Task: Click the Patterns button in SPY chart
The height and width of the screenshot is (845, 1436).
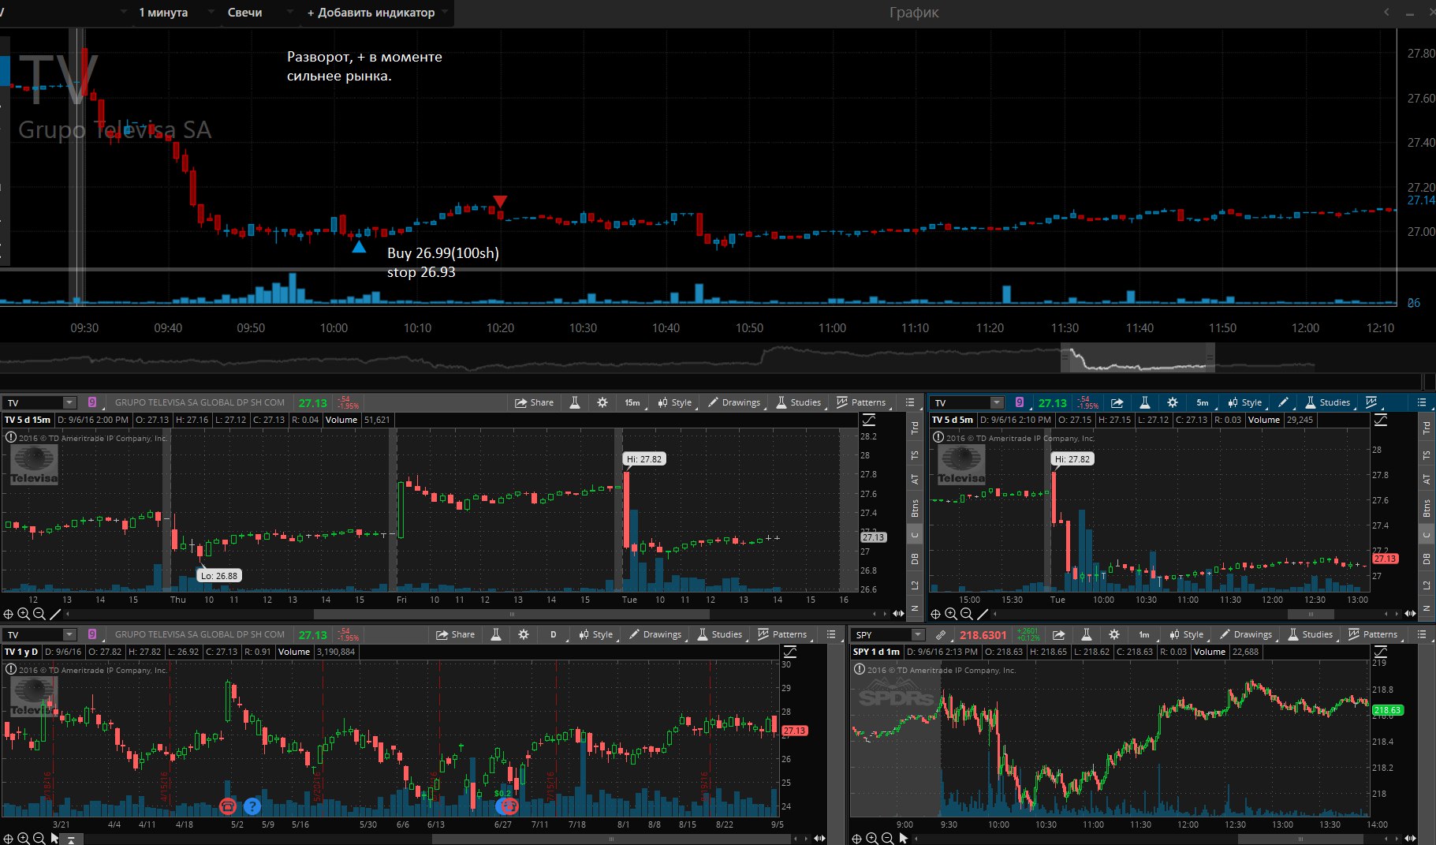Action: pyautogui.click(x=1374, y=634)
